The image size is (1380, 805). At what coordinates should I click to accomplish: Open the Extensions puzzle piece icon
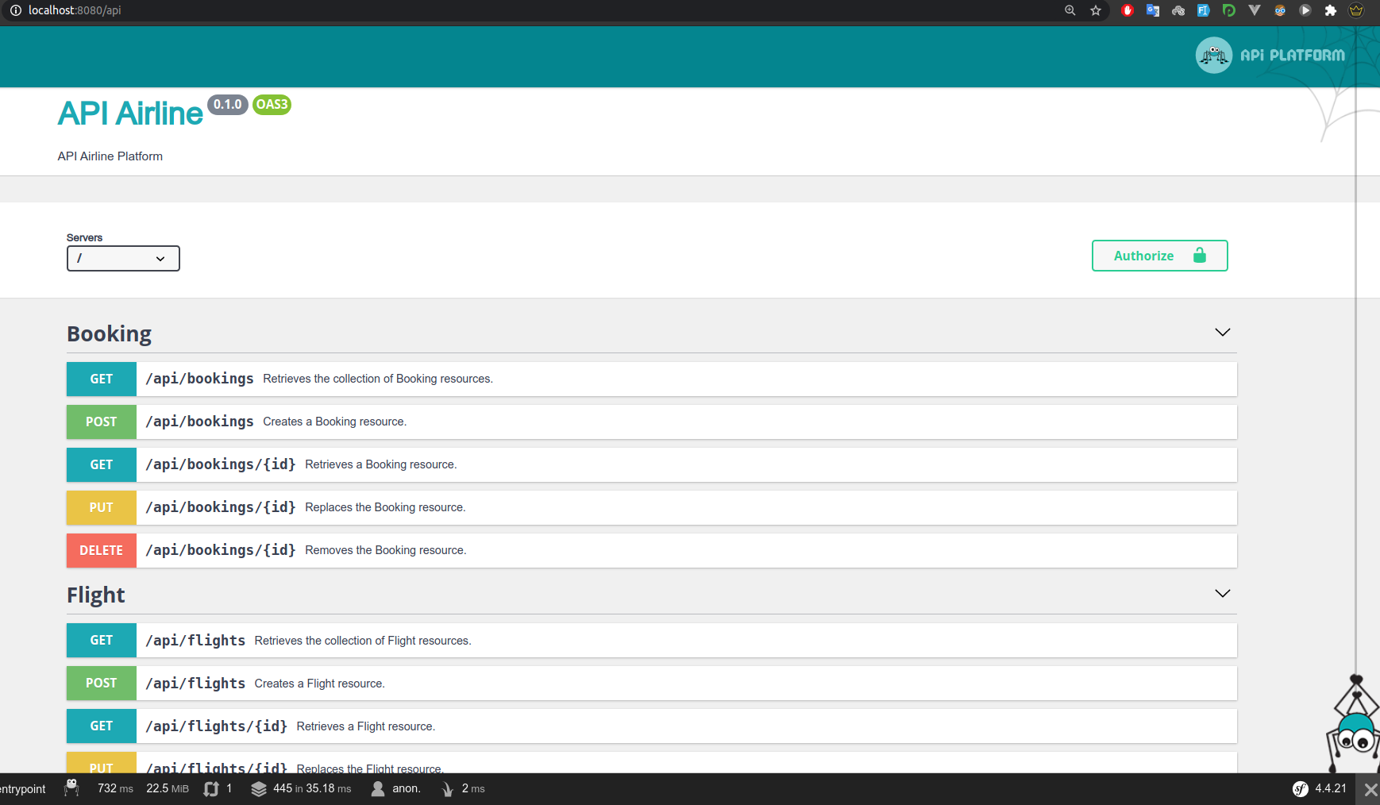pos(1331,10)
